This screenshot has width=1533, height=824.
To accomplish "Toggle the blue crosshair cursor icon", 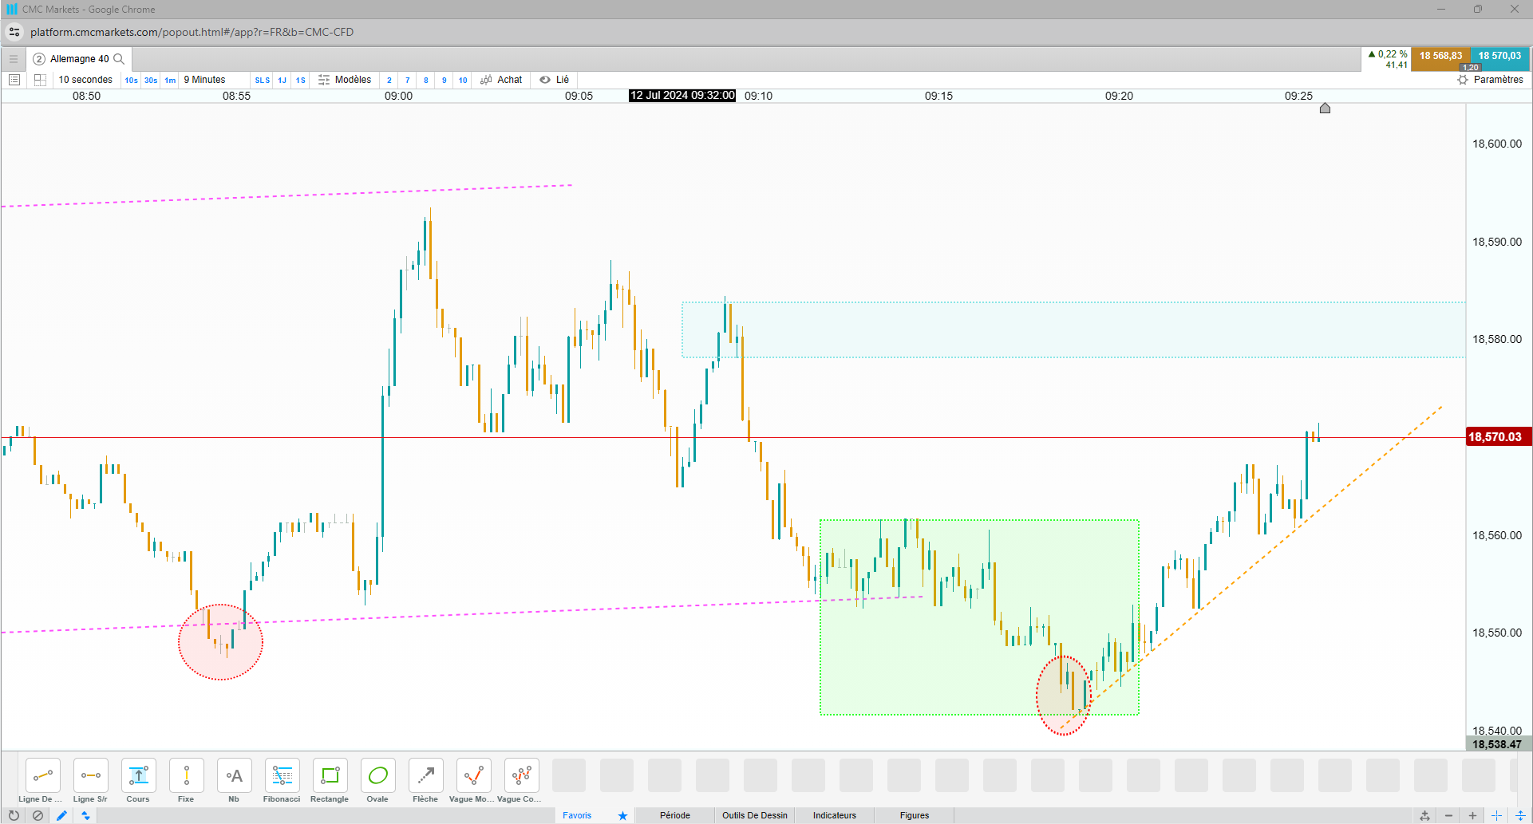I will [x=1496, y=815].
